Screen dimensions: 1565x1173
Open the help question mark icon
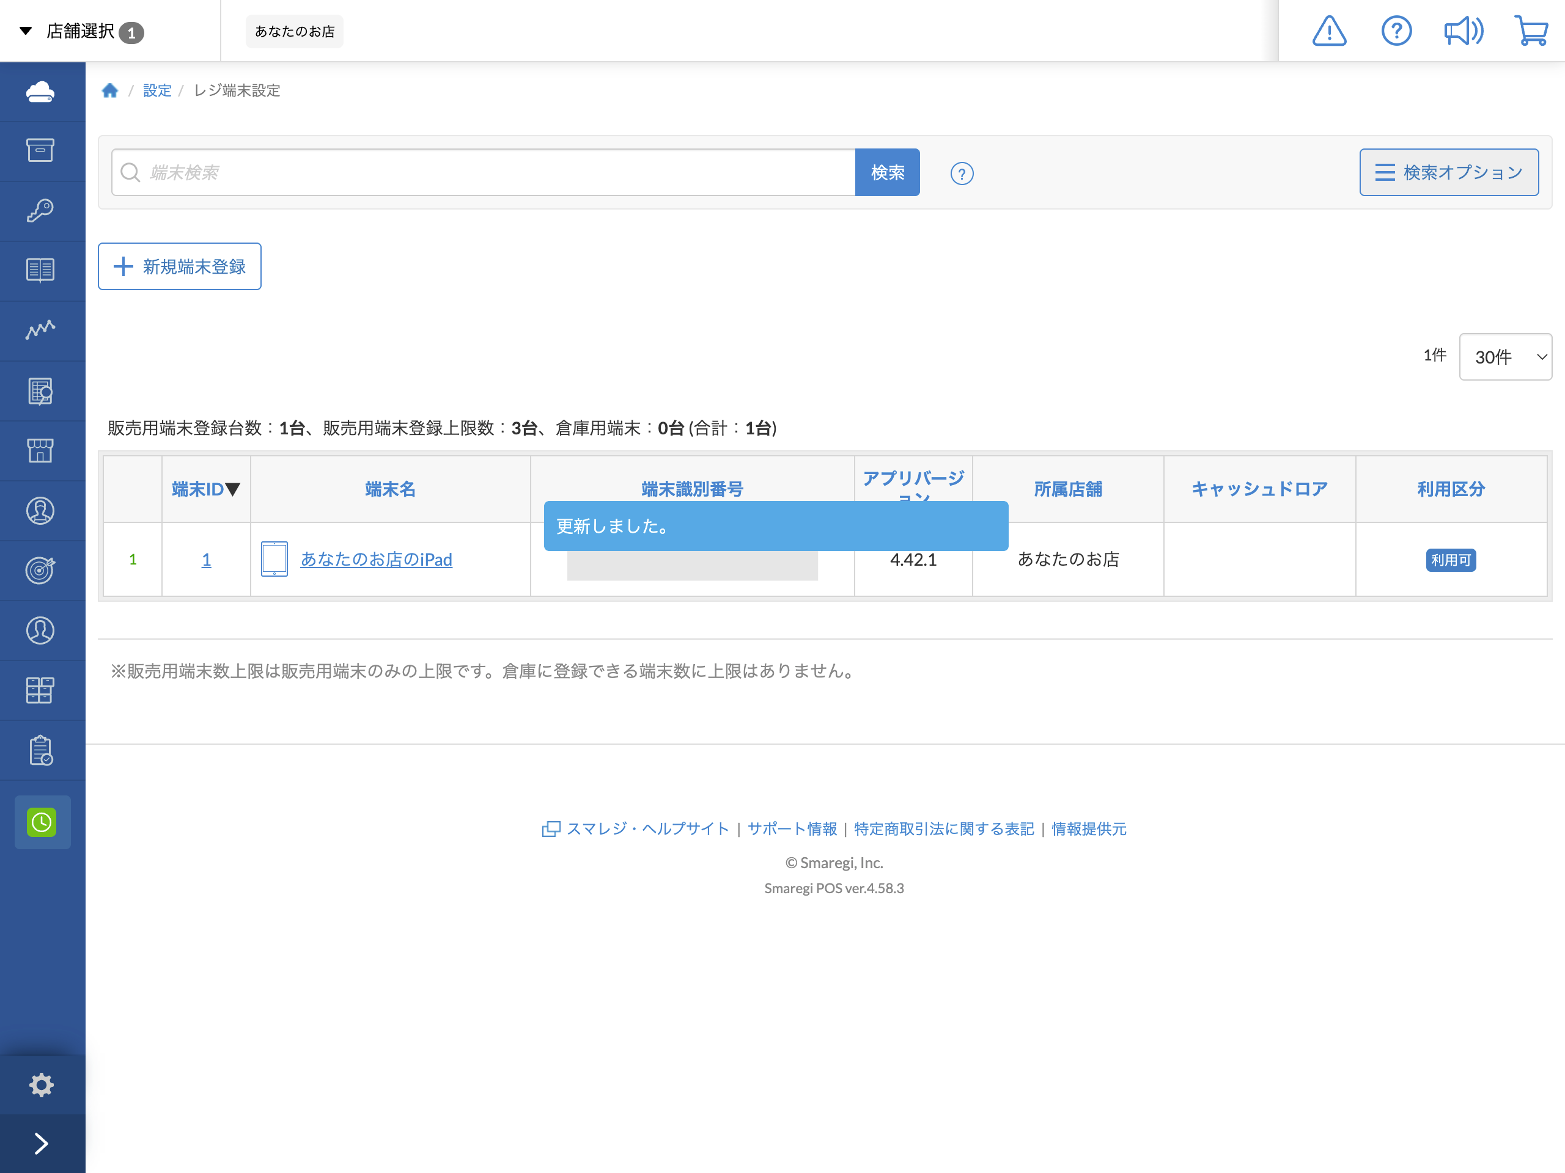(x=1396, y=31)
